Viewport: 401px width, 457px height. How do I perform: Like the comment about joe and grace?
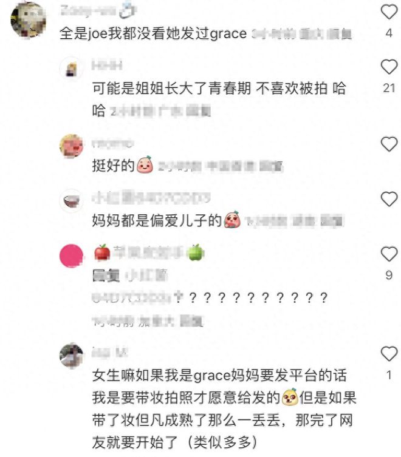pos(389,12)
